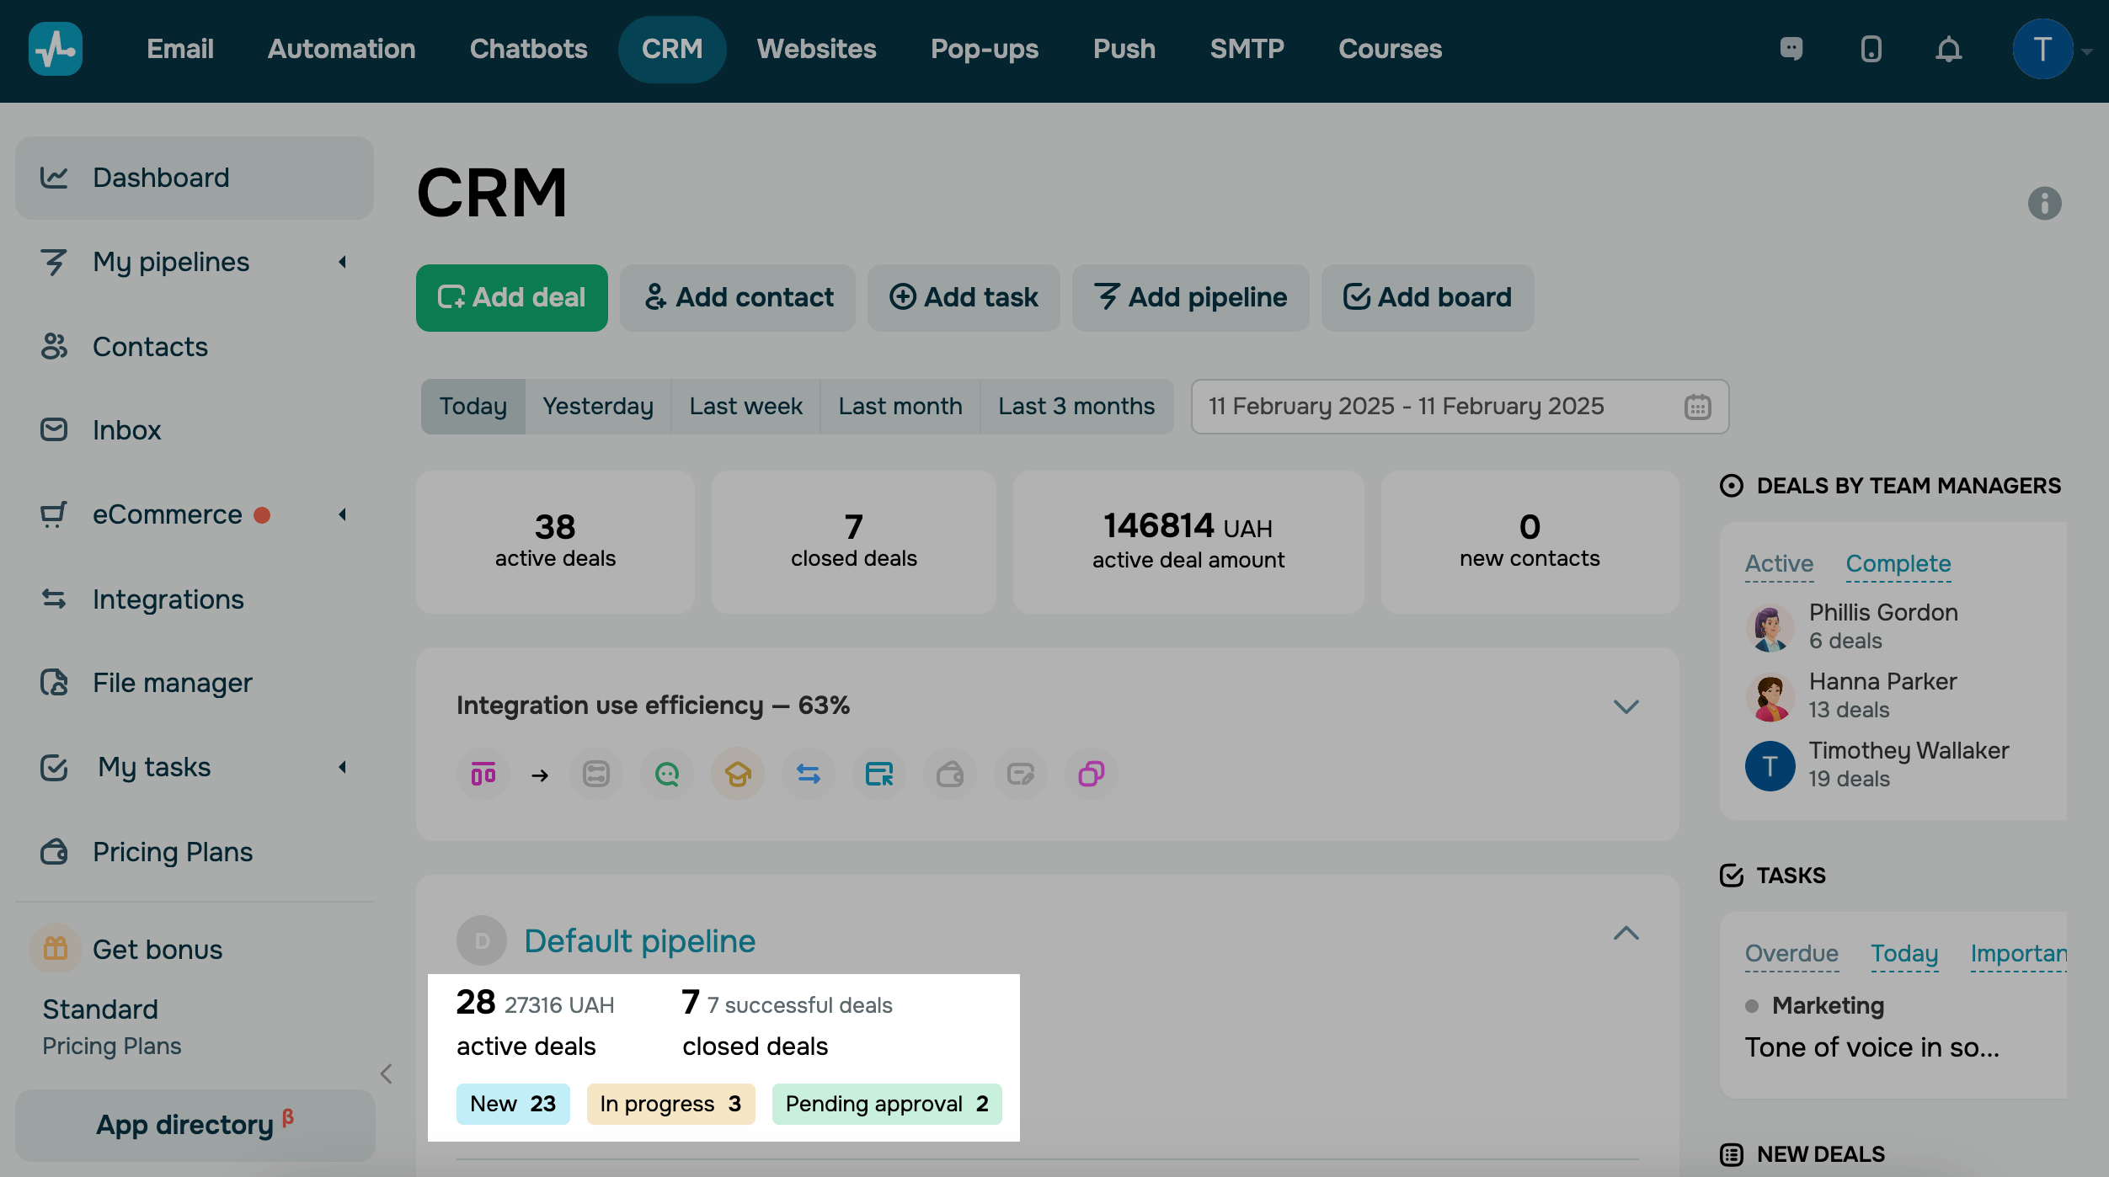Click the info icon beside the CRM heading
Image resolution: width=2109 pixels, height=1177 pixels.
click(x=2044, y=204)
